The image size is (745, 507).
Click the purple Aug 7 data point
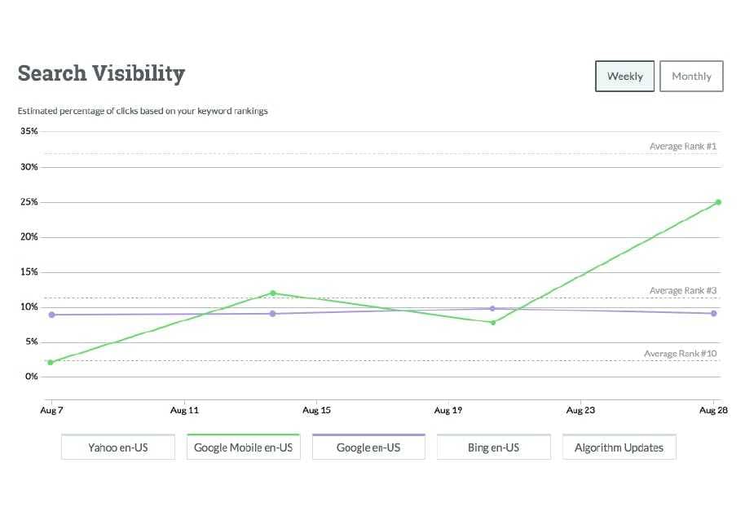(51, 315)
